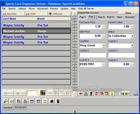Click the ellipsis button next to Purchase Price

point(104,27)
